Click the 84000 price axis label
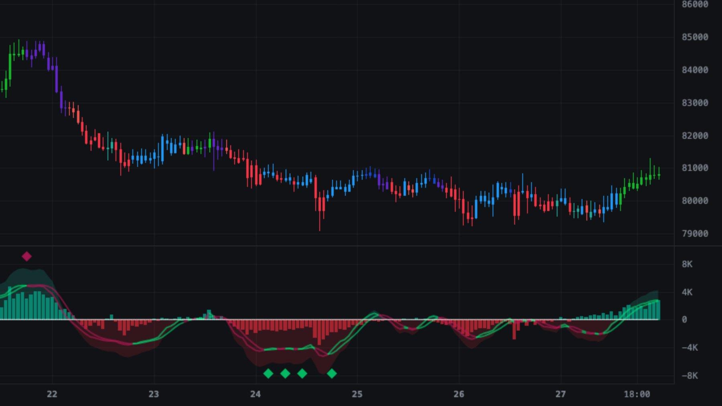Screen dimensions: 722x406 (695, 70)
